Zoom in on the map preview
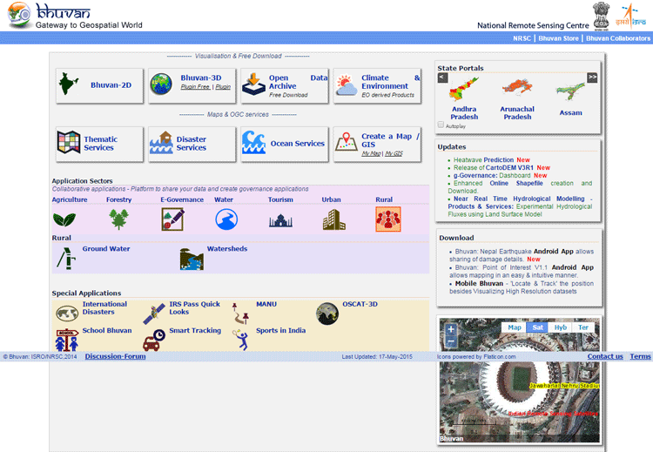Viewport: 653px width, 452px height. click(451, 329)
